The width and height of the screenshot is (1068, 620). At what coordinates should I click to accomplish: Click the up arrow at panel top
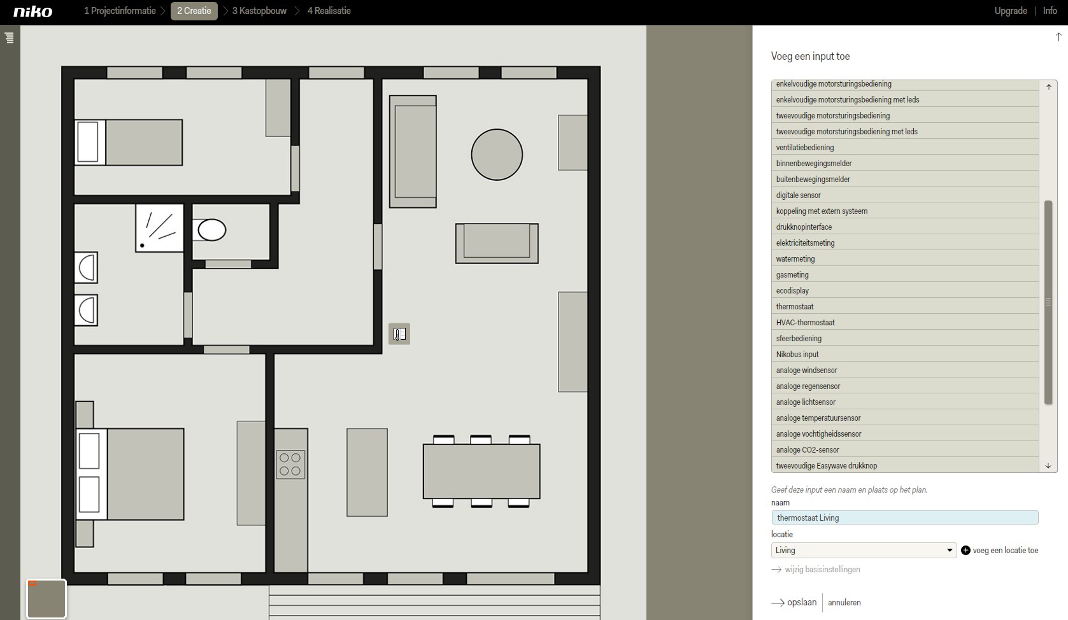click(1058, 37)
